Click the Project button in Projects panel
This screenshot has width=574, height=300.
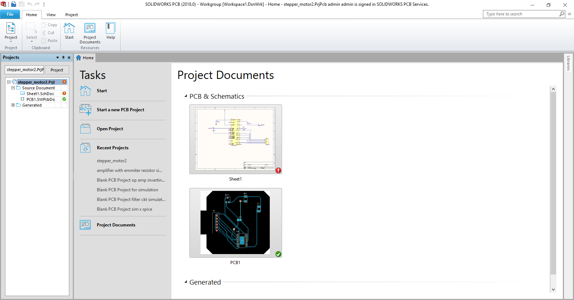[x=57, y=70]
